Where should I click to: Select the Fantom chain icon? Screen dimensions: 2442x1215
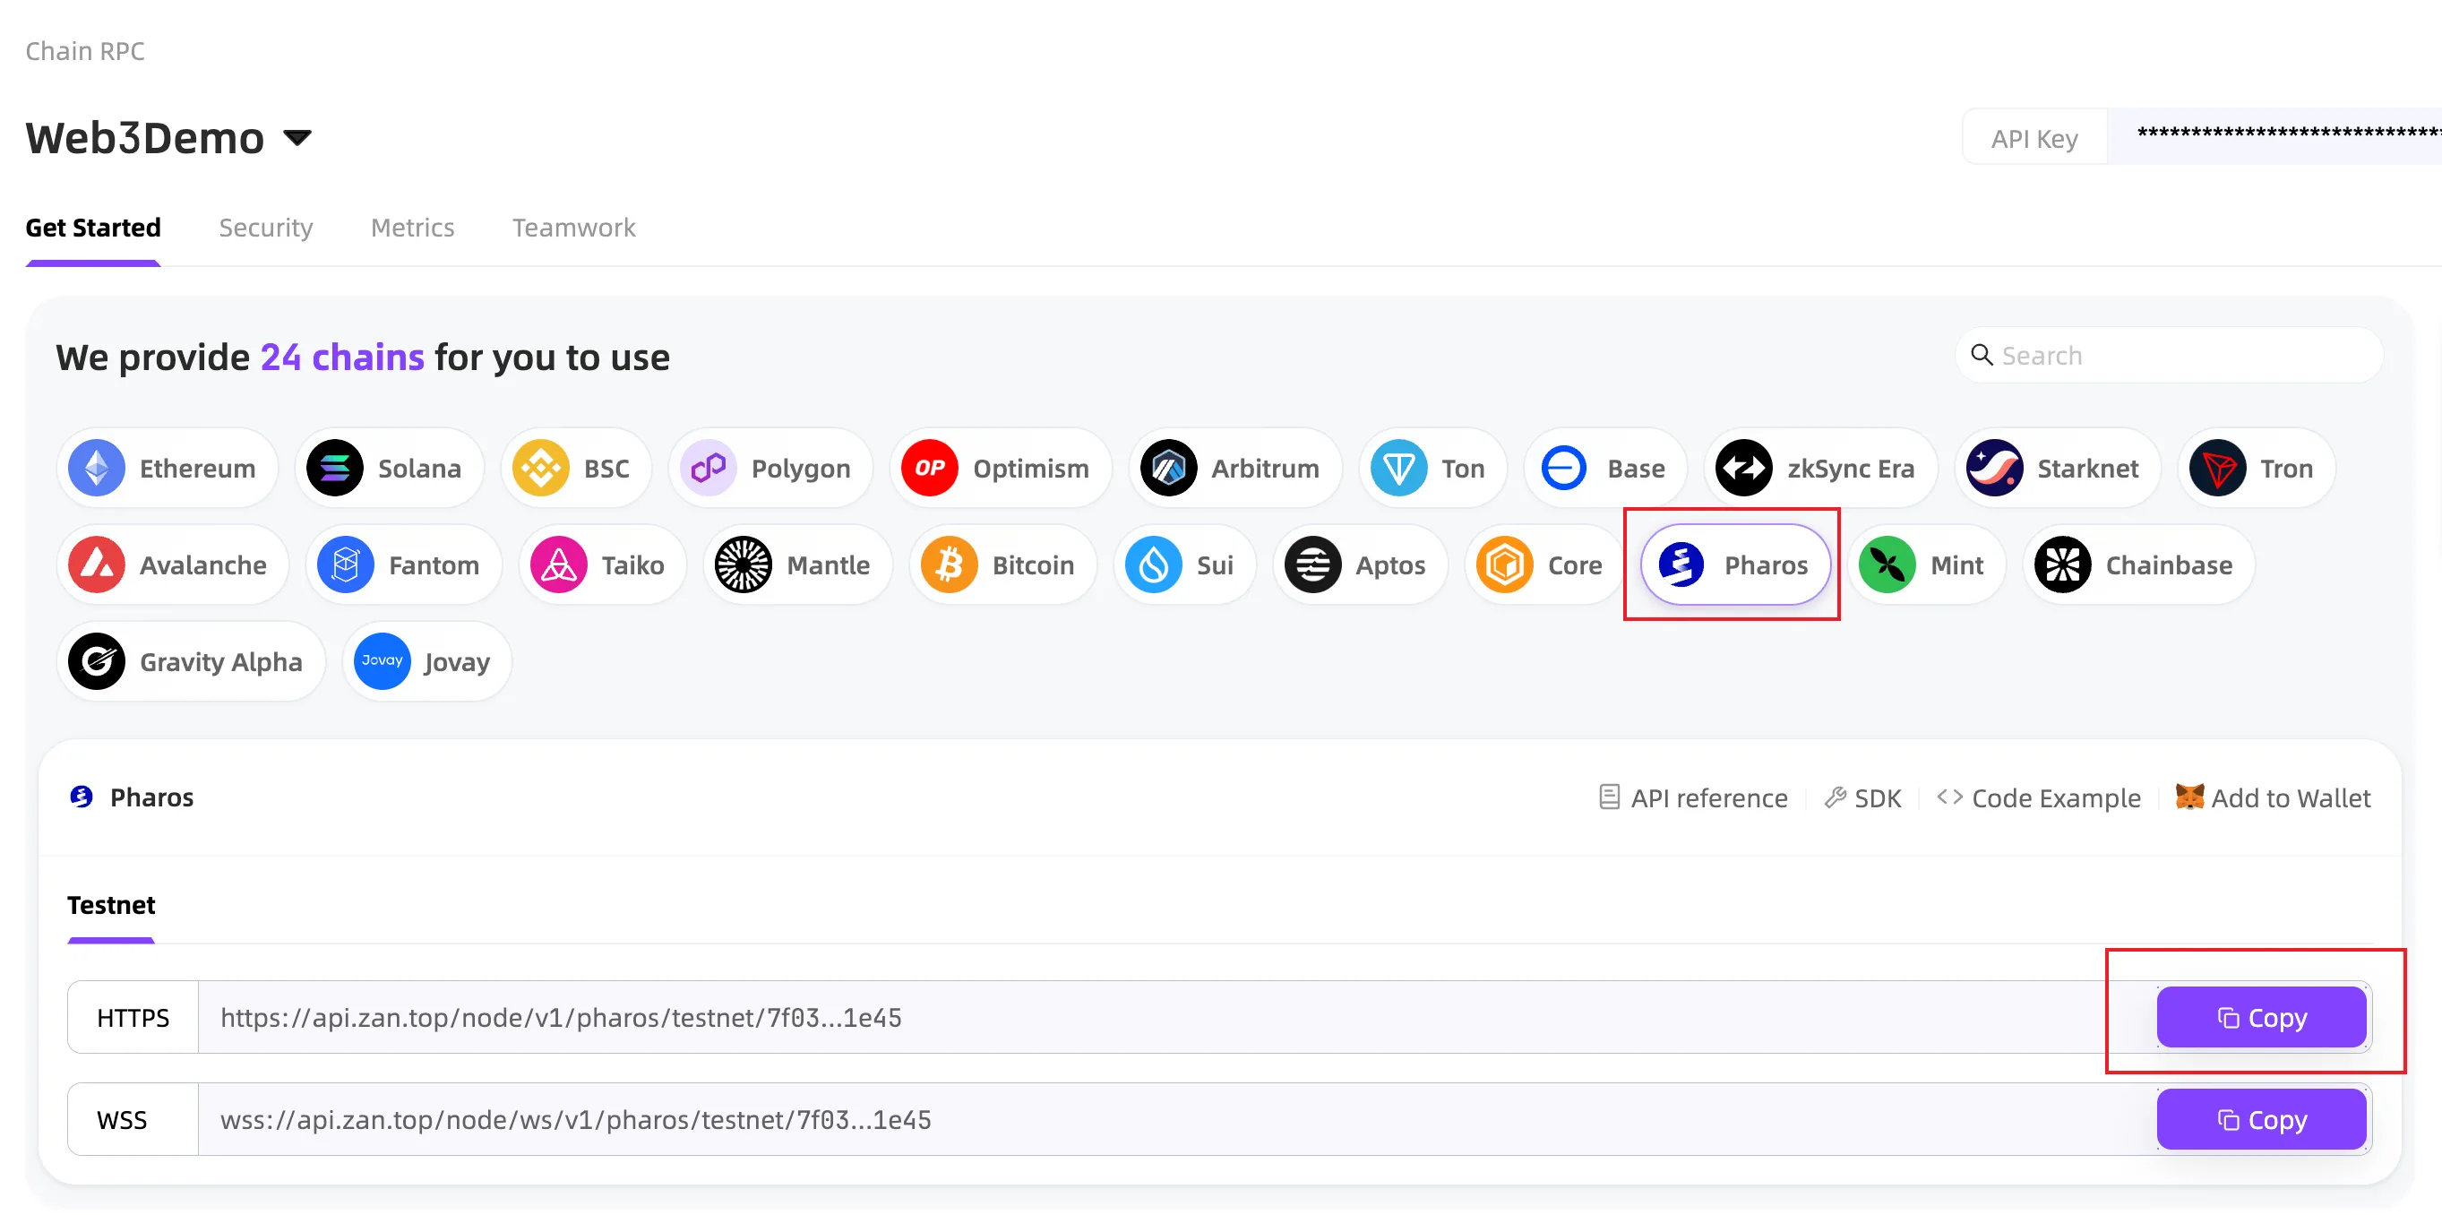[x=346, y=564]
